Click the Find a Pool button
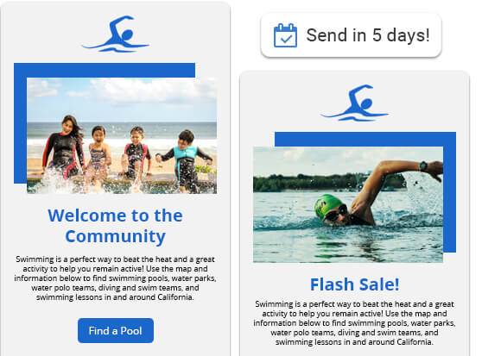 [x=116, y=330]
